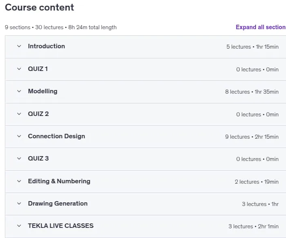Open the Drawing Generation section title

click(58, 204)
